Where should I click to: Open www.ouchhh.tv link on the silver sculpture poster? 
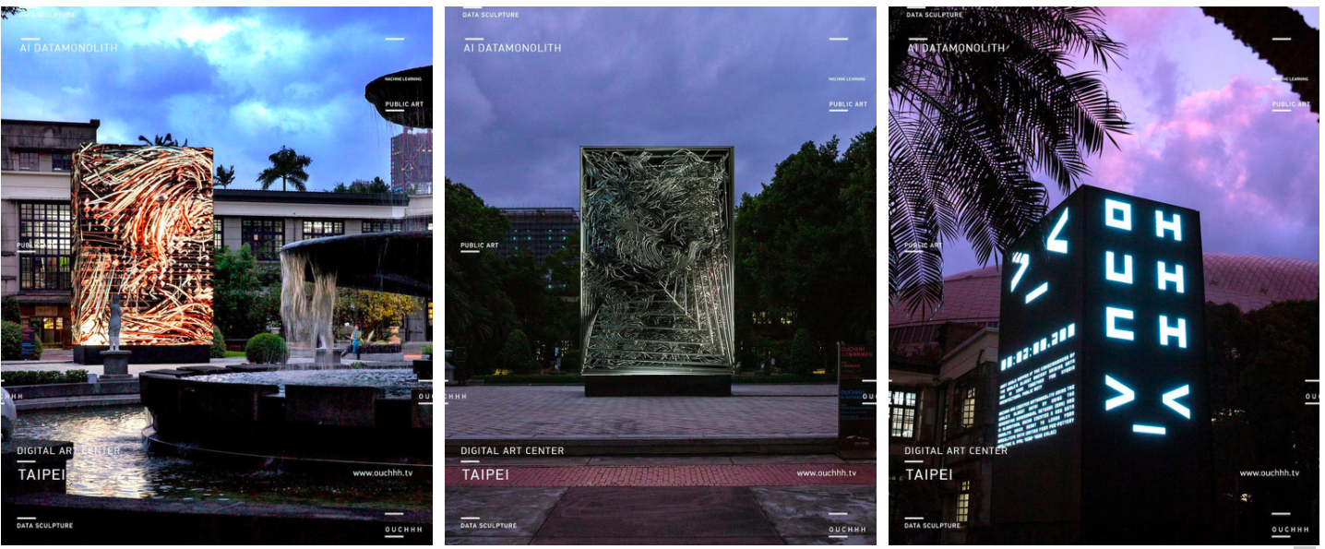click(x=826, y=473)
